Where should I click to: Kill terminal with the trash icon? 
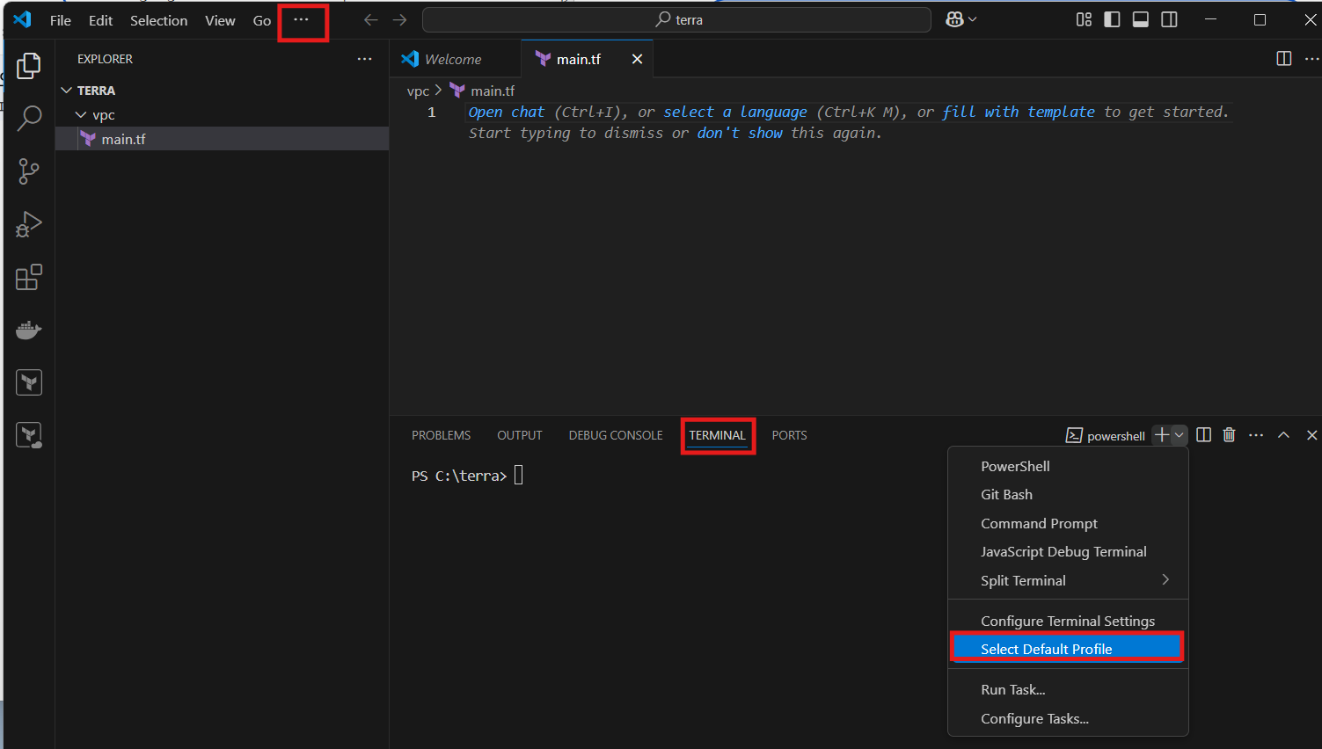pyautogui.click(x=1230, y=435)
